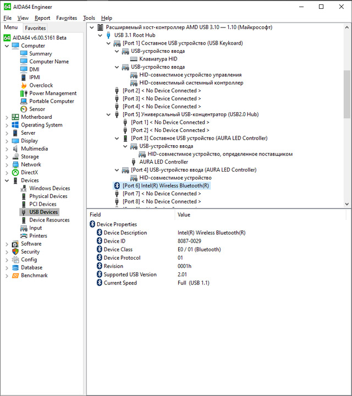Select the Windows Devices icon
Screen dimensions: 352x396
24,188
